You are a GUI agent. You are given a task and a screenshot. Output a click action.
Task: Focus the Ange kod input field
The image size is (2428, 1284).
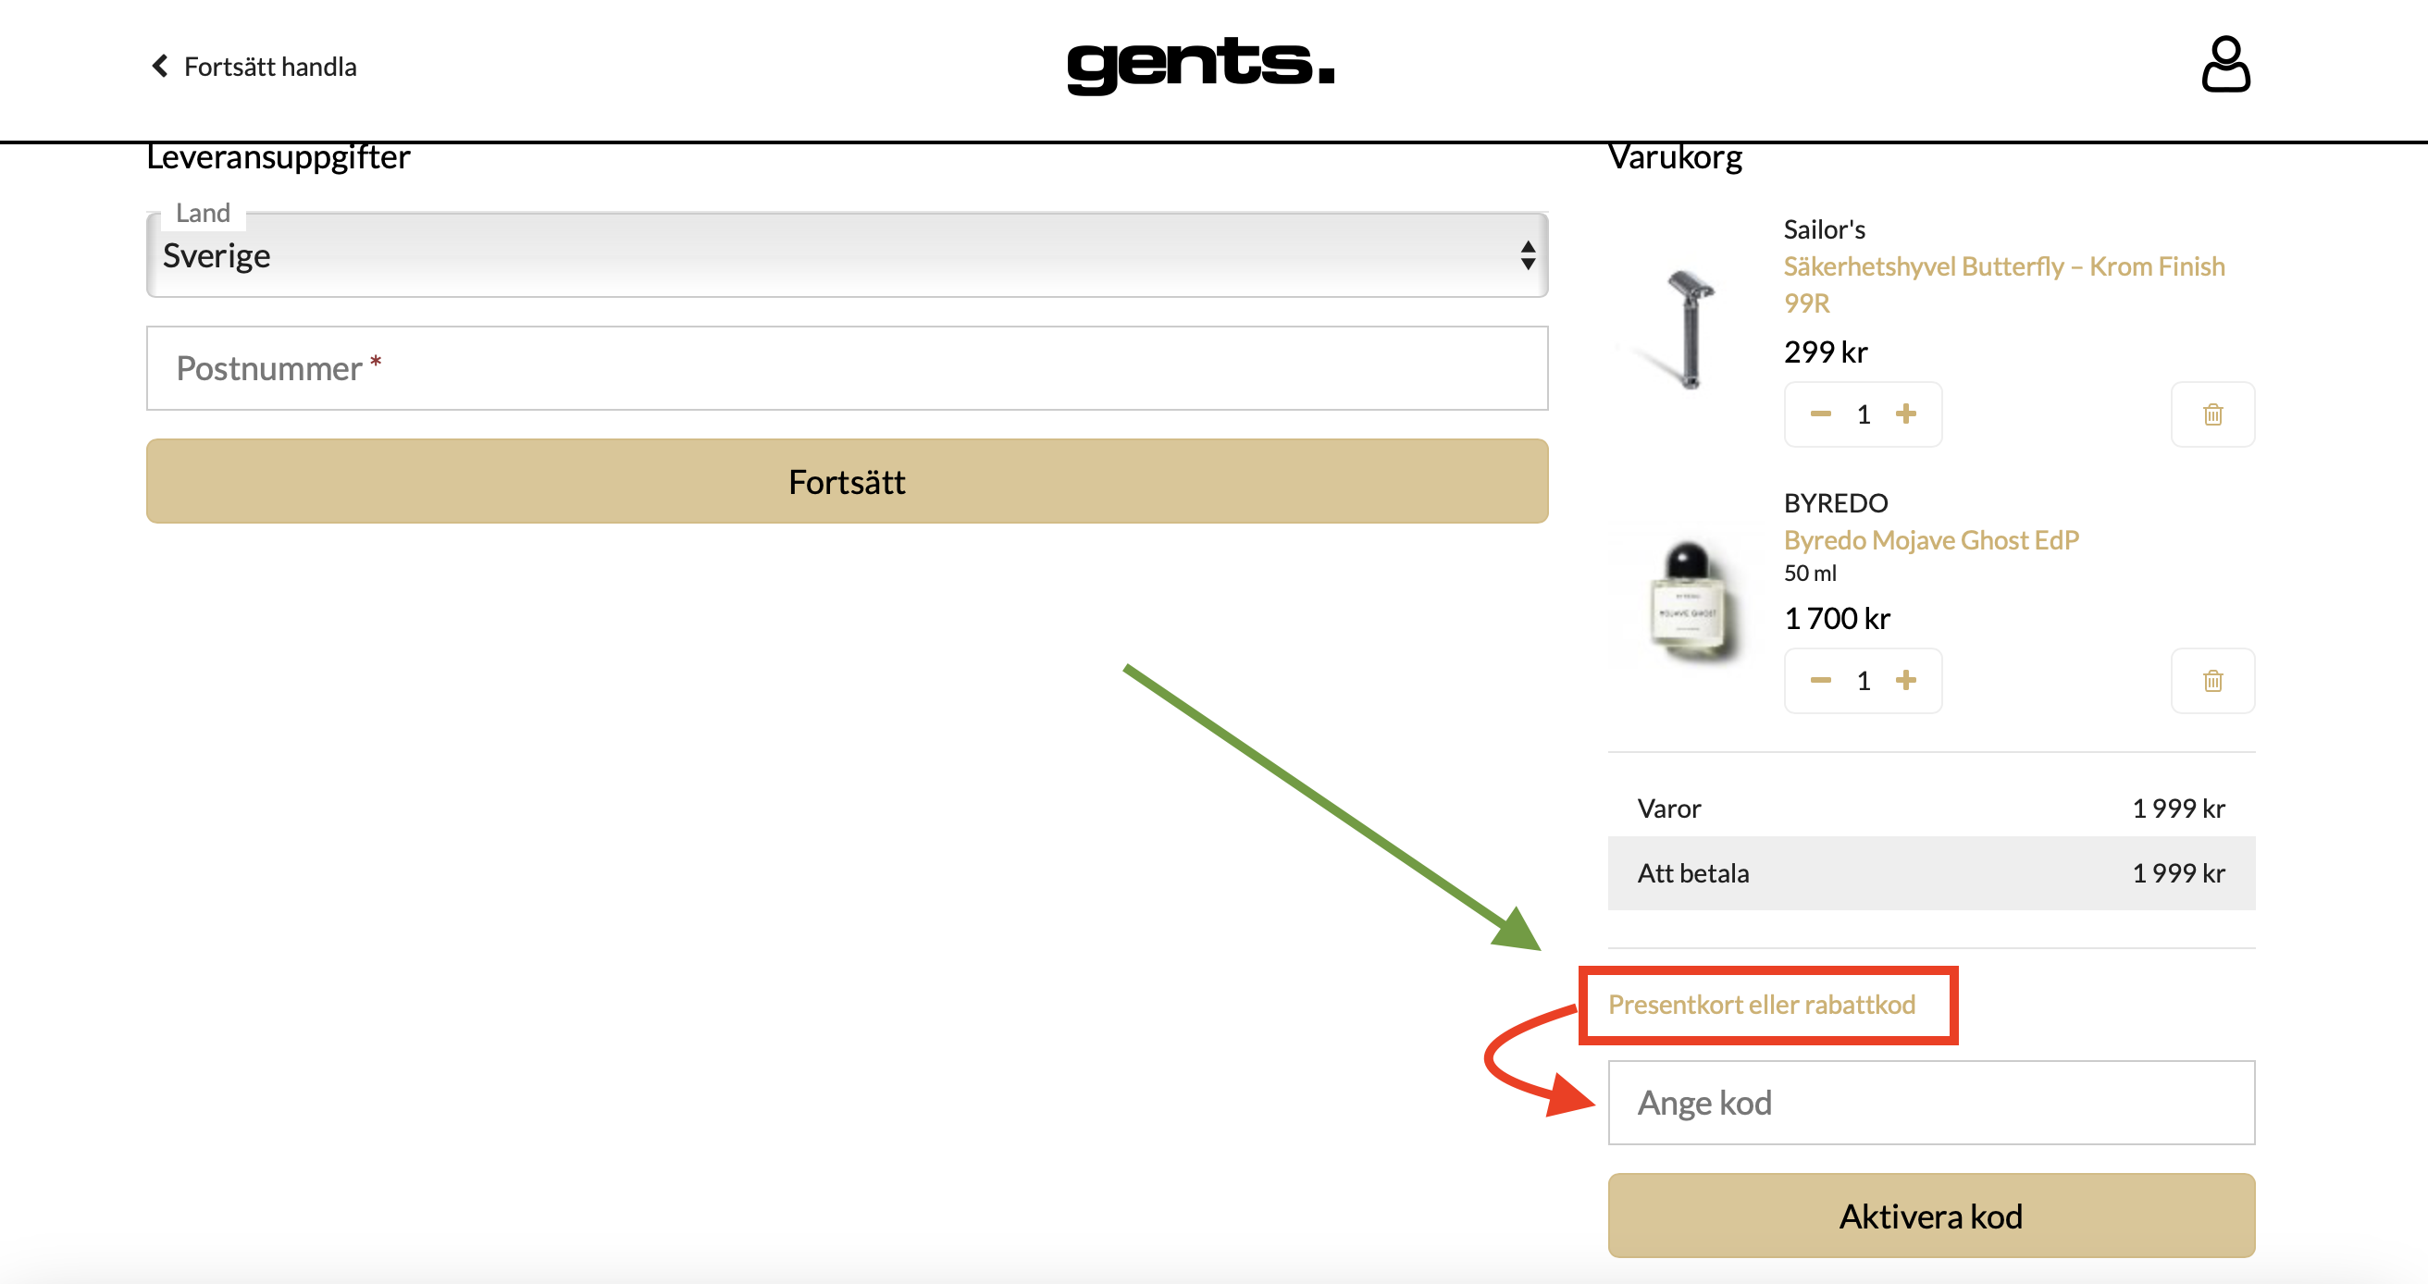pos(1930,1103)
